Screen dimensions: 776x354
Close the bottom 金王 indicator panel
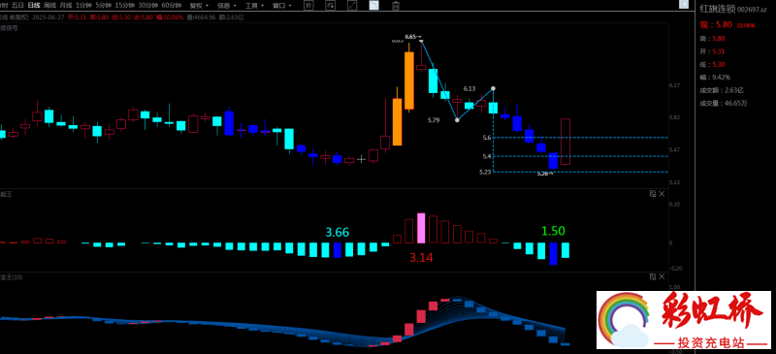tap(663, 276)
